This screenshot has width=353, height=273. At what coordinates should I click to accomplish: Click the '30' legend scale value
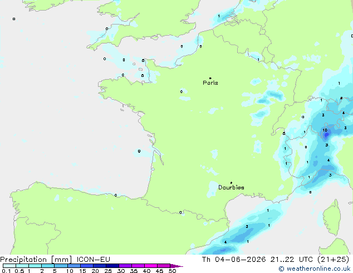point(121,271)
